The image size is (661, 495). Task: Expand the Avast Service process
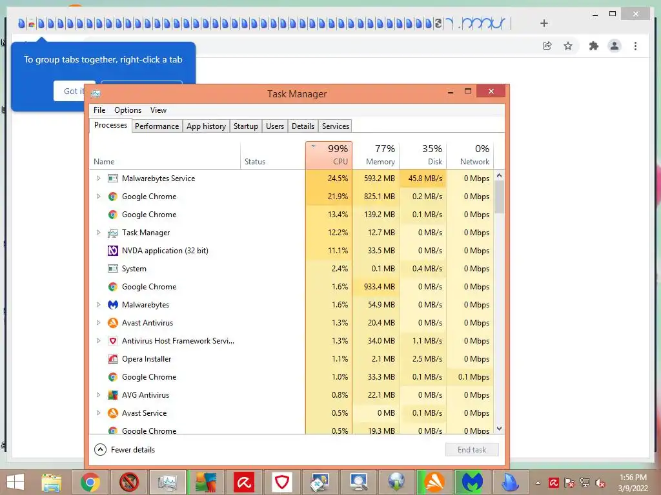[x=98, y=413]
